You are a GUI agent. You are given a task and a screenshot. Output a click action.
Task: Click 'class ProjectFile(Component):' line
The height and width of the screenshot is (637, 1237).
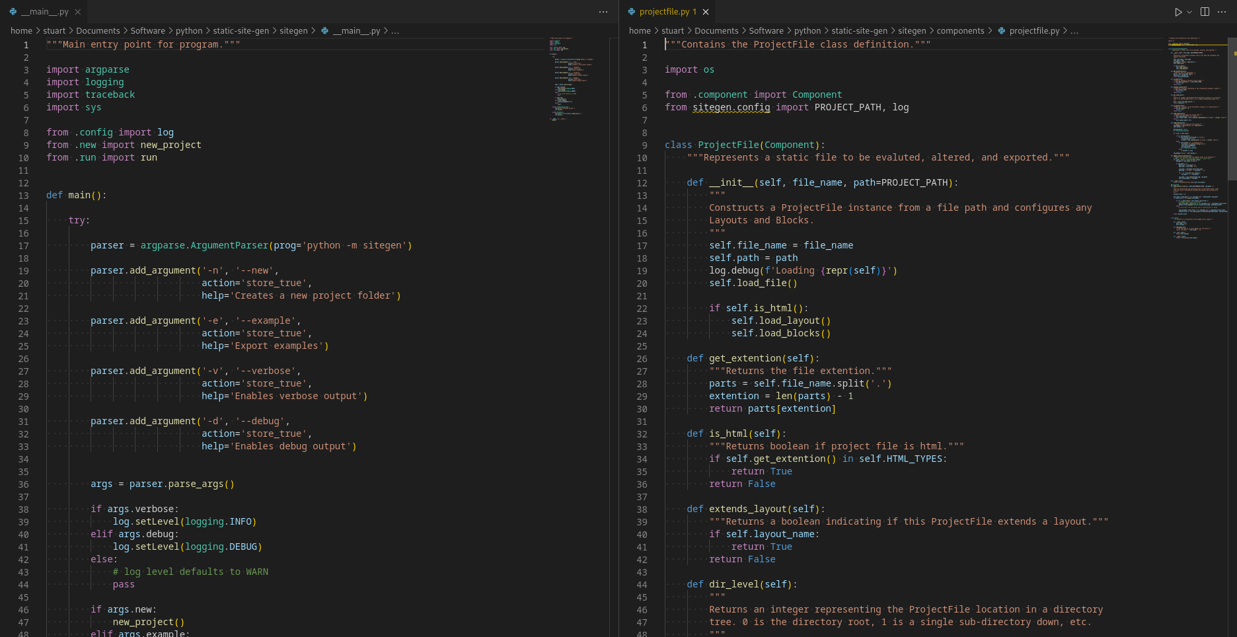pos(745,145)
